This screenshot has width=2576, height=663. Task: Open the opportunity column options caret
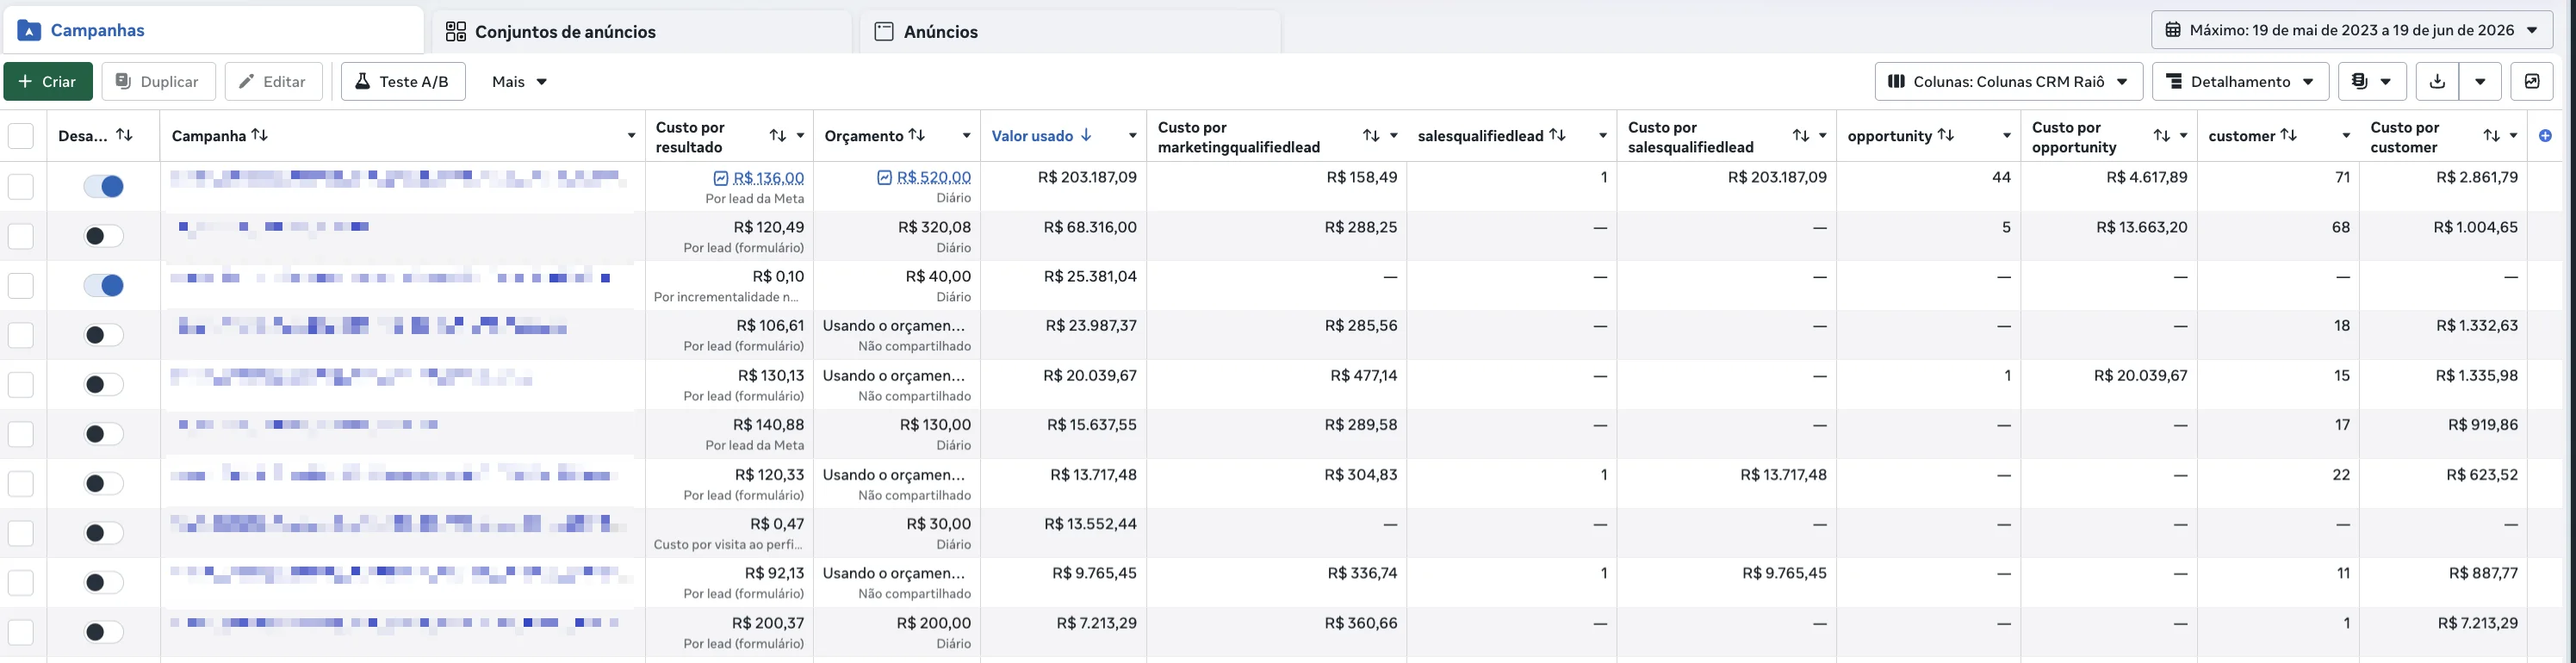2006,136
